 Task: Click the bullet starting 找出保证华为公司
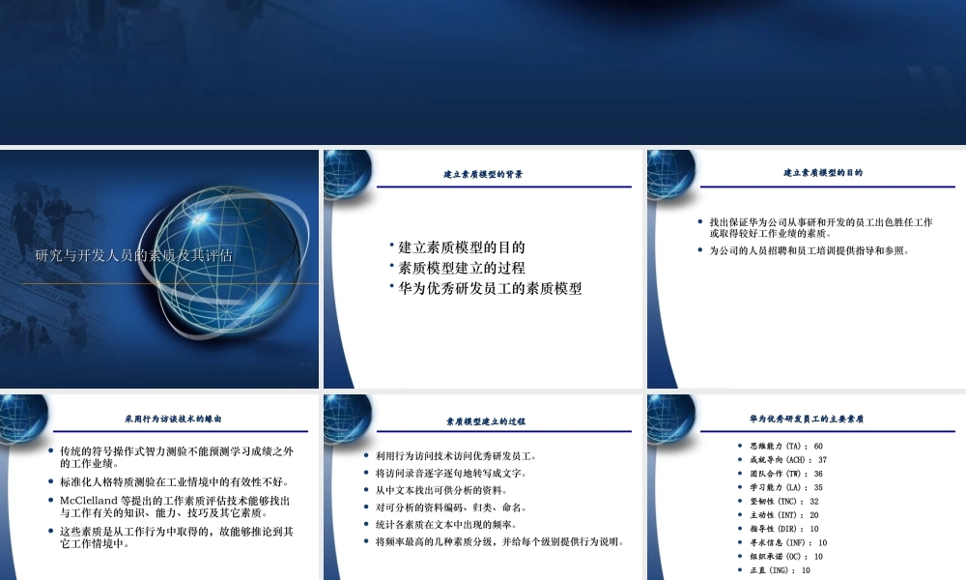[820, 227]
